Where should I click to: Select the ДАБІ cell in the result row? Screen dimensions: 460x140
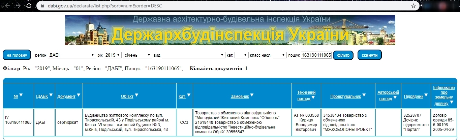44,122
